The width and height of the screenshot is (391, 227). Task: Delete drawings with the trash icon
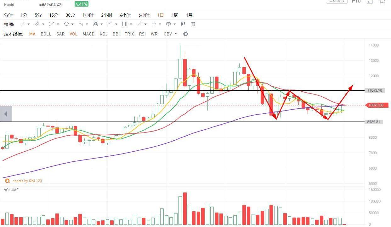click(x=193, y=24)
